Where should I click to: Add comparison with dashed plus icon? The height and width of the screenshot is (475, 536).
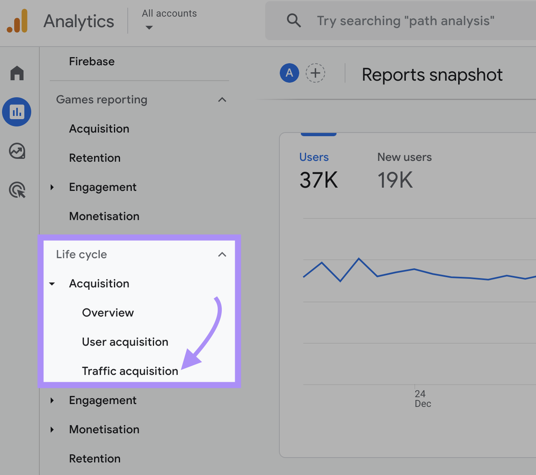pyautogui.click(x=315, y=73)
